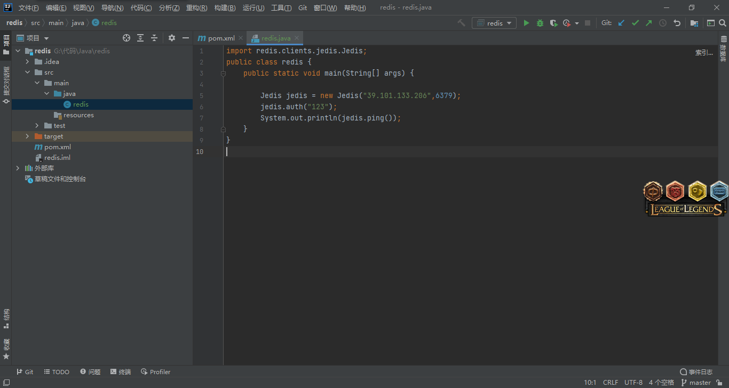This screenshot has height=388, width=729.
Task: Select redis.iml in project tree
Action: coord(57,158)
